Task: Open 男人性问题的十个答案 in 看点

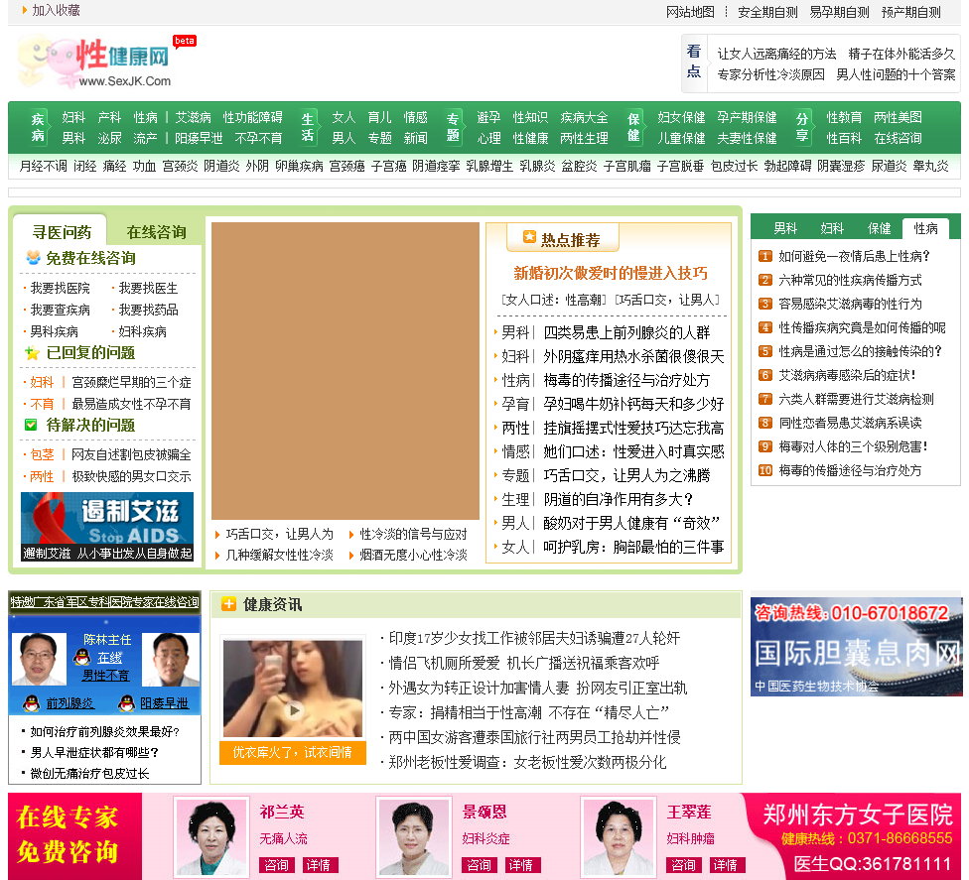Action: [896, 74]
